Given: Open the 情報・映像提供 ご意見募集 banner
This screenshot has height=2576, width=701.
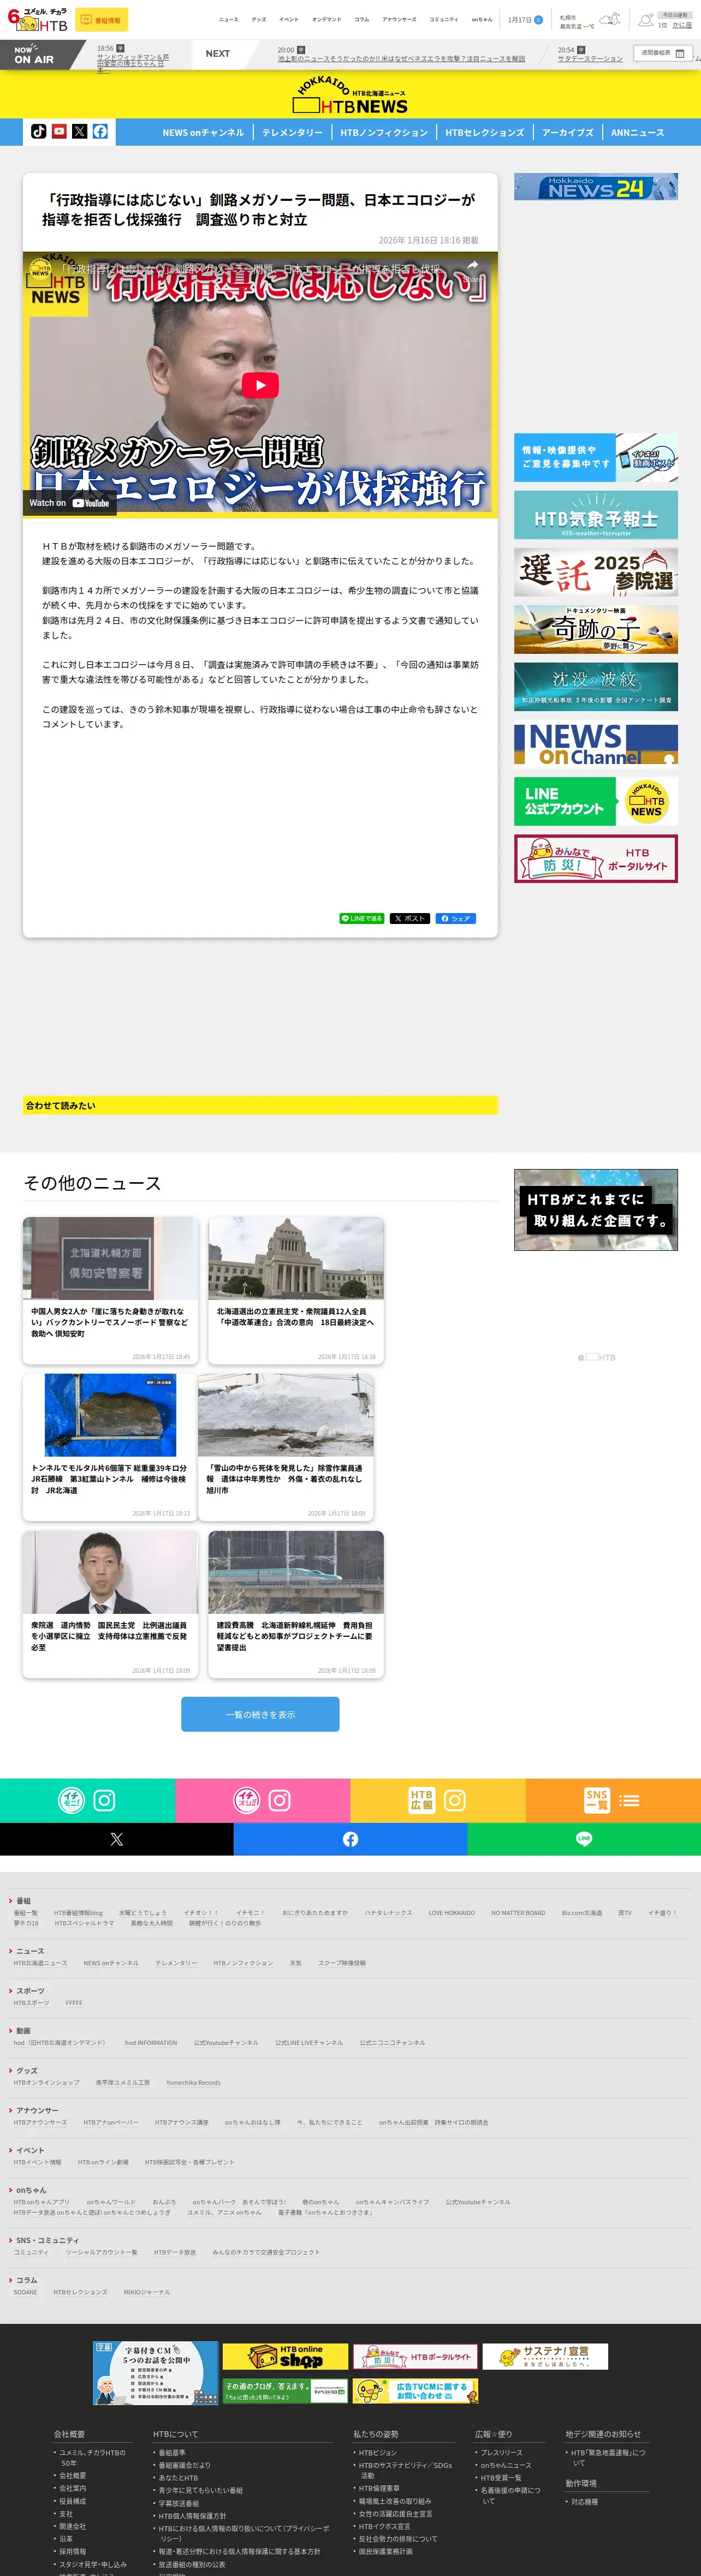Looking at the screenshot, I should pos(596,458).
